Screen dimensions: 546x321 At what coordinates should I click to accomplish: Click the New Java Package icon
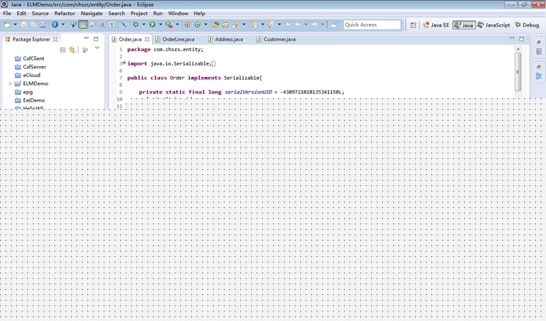(x=187, y=25)
